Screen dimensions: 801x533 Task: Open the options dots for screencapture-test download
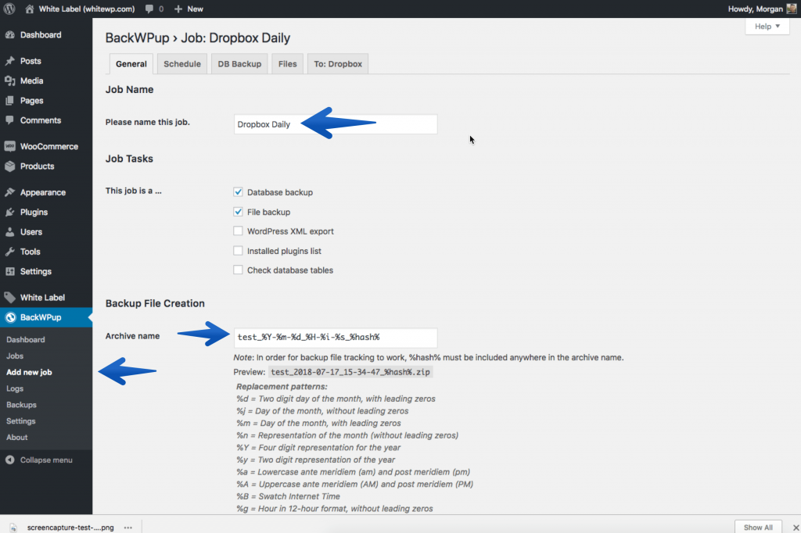128,528
